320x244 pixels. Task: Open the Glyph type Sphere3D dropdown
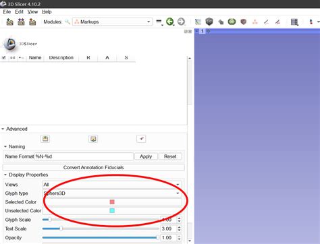pos(112,193)
